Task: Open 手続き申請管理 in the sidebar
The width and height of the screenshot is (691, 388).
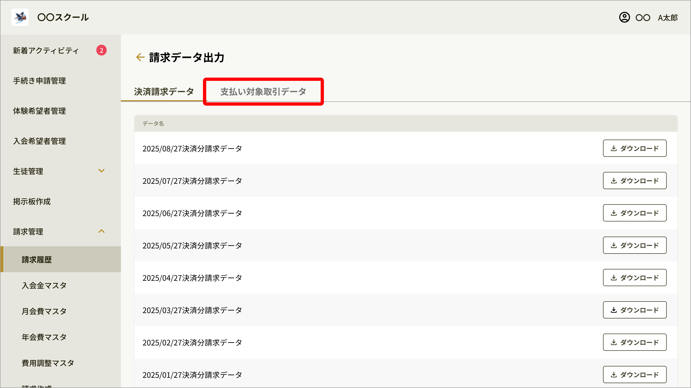Action: [39, 81]
